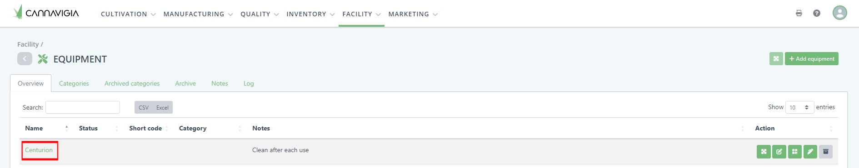Click the edit icon for Centurion
This screenshot has width=859, height=168.
click(x=779, y=152)
